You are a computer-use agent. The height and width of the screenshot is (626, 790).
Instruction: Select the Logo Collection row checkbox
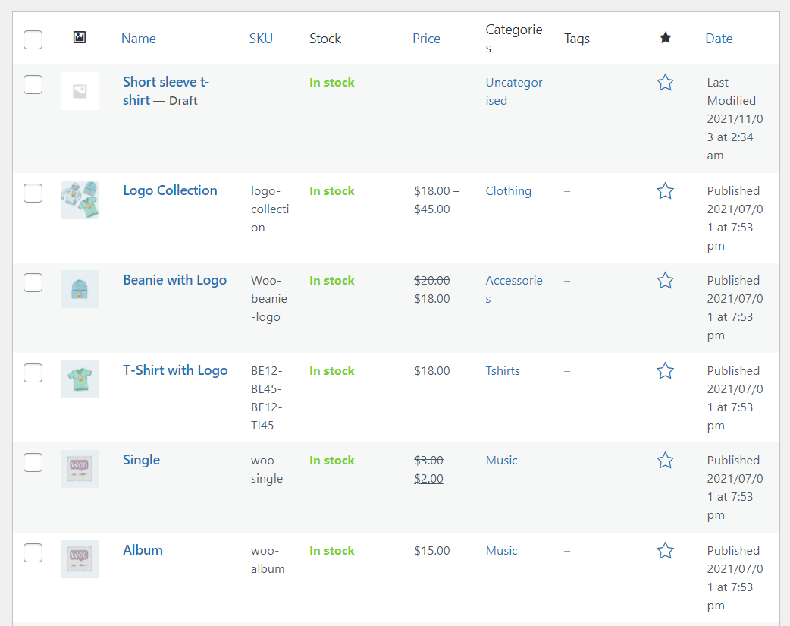tap(33, 193)
